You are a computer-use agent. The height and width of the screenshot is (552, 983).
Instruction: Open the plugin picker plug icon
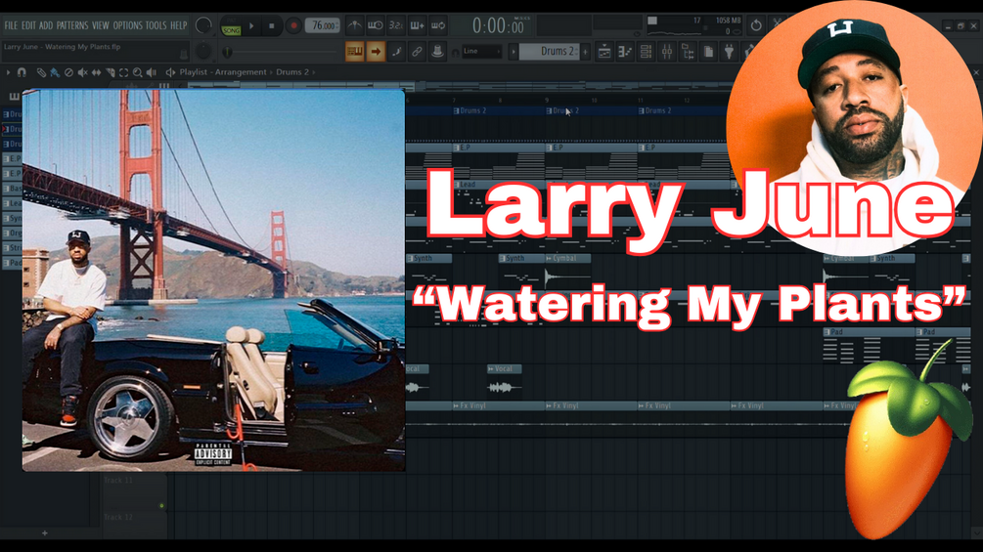point(729,52)
